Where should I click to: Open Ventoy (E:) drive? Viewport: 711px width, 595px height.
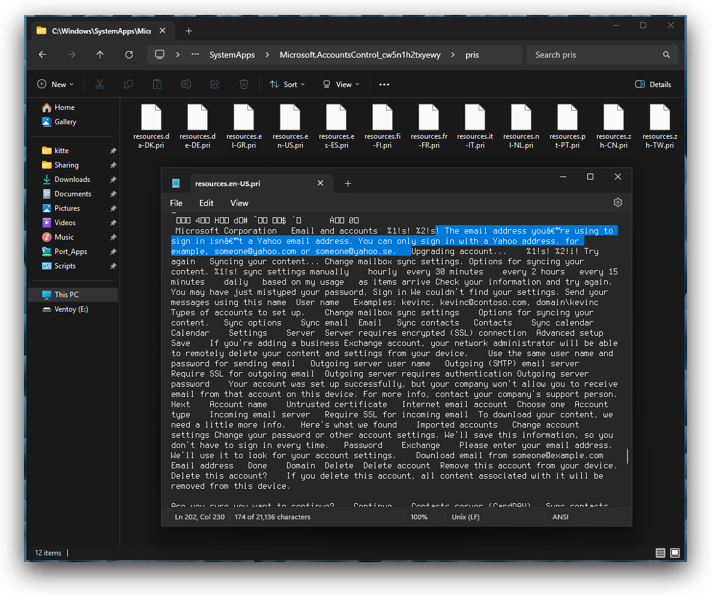71,309
